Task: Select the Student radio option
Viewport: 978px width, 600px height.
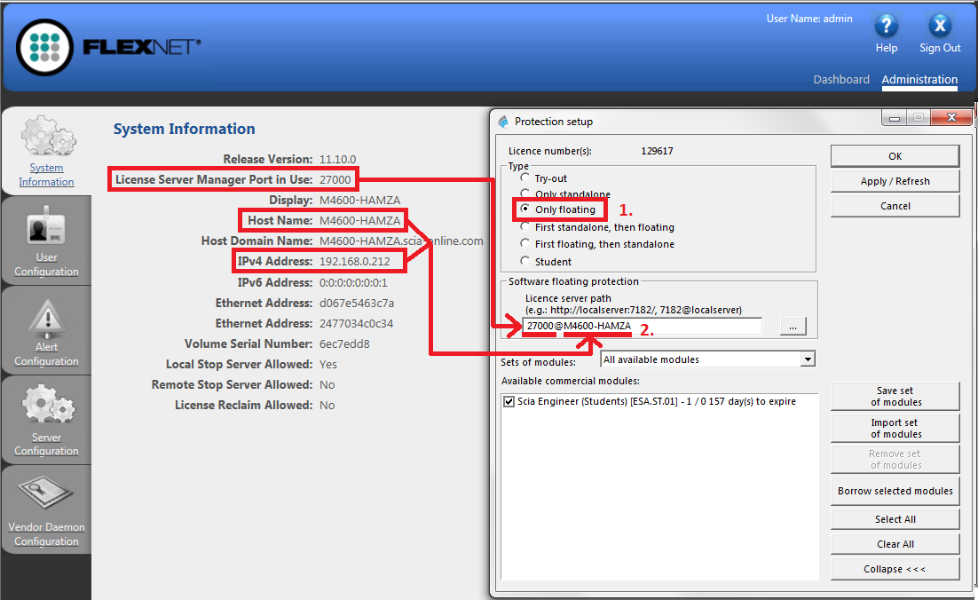Action: pyautogui.click(x=525, y=261)
